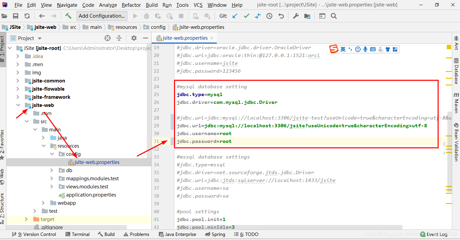
Task: Click the Sogou toolbox grid icon
Action: click(395, 49)
